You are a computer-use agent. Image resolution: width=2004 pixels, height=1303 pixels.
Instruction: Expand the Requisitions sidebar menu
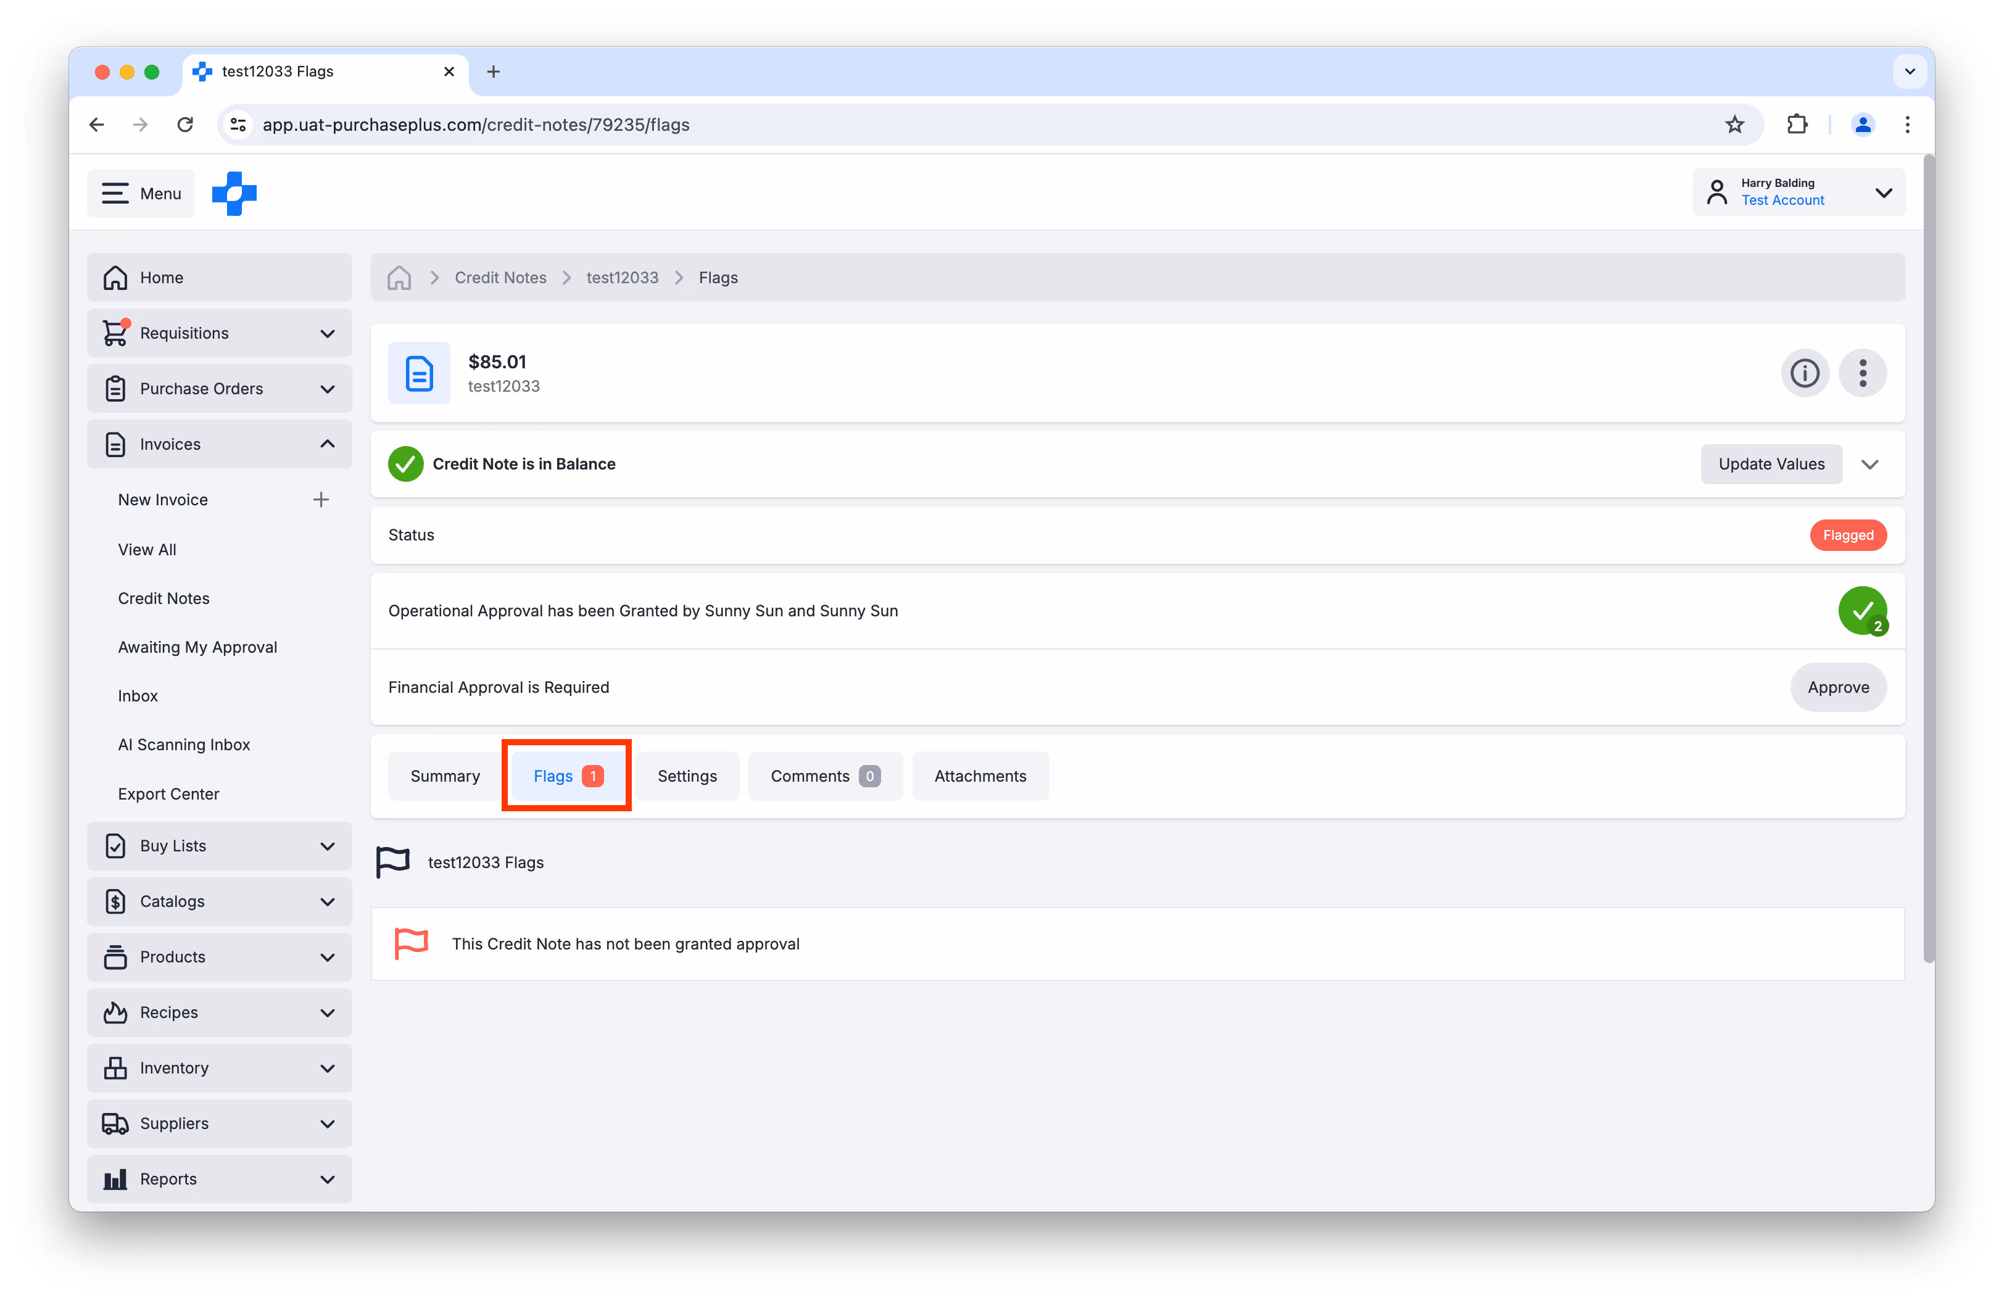point(328,333)
